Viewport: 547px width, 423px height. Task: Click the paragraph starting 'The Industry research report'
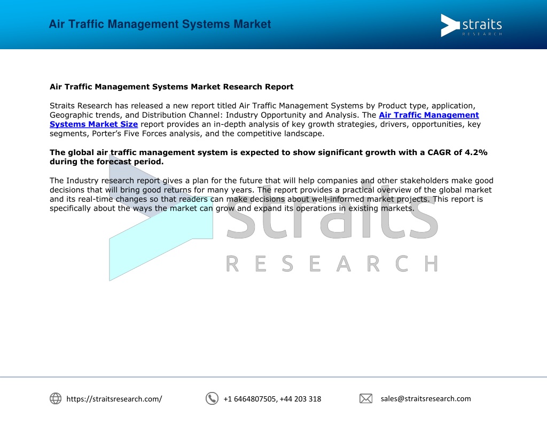(x=271, y=194)
